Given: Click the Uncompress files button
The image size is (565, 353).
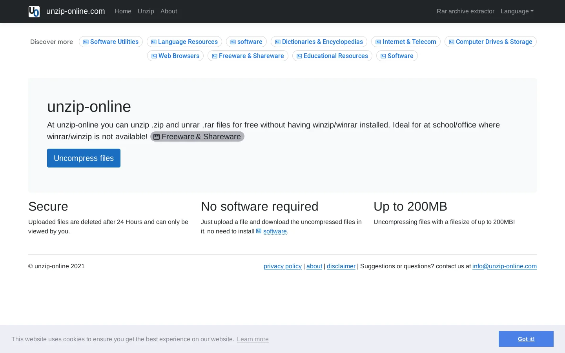Looking at the screenshot, I should click(84, 158).
